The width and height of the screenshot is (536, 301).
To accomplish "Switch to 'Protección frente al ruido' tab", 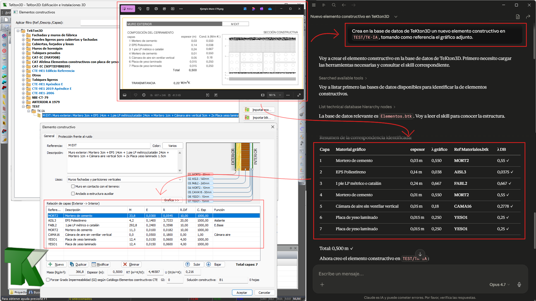I will point(75,137).
